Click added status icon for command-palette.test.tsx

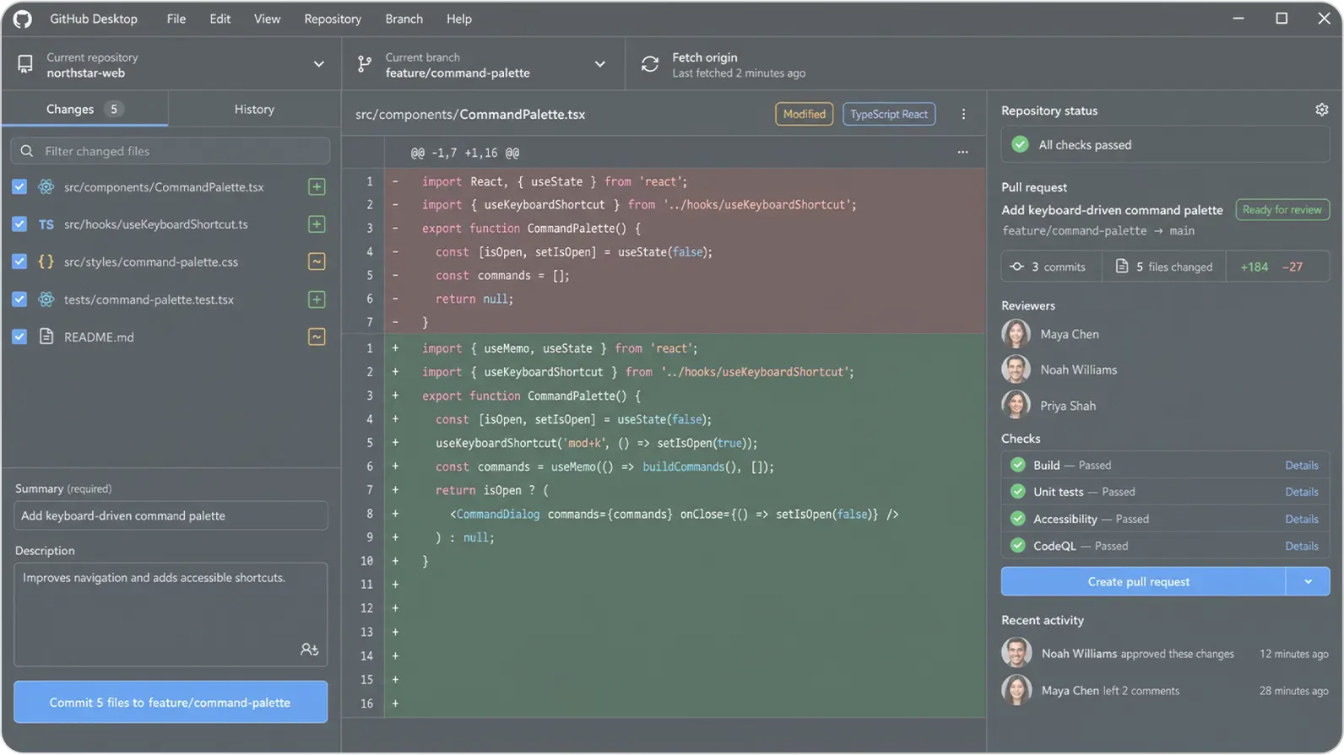tap(317, 299)
